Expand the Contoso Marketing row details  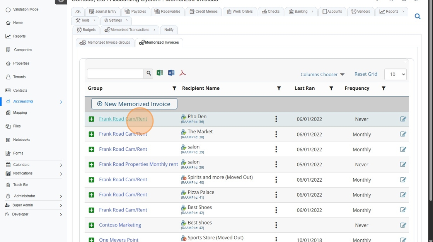coord(92,225)
